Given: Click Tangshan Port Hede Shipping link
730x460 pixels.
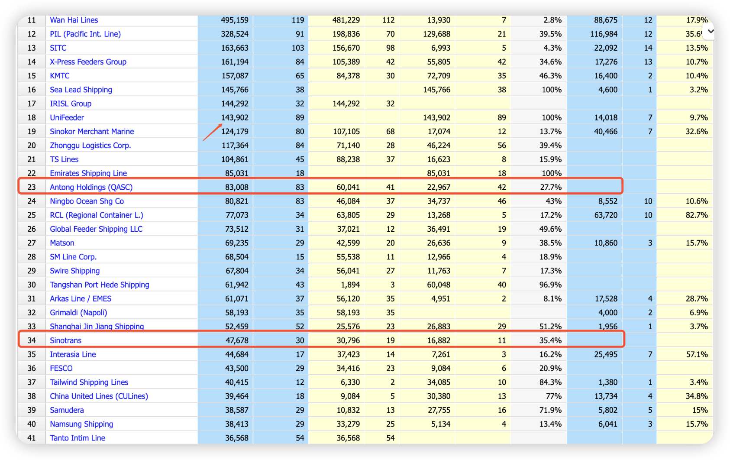Looking at the screenshot, I should point(100,285).
